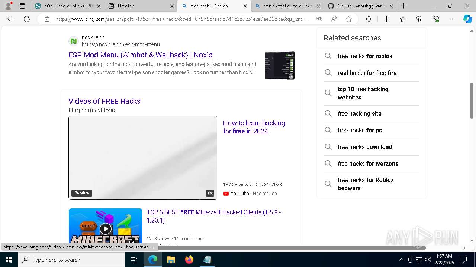
Task: Add this page to favorites star
Action: (x=349, y=19)
